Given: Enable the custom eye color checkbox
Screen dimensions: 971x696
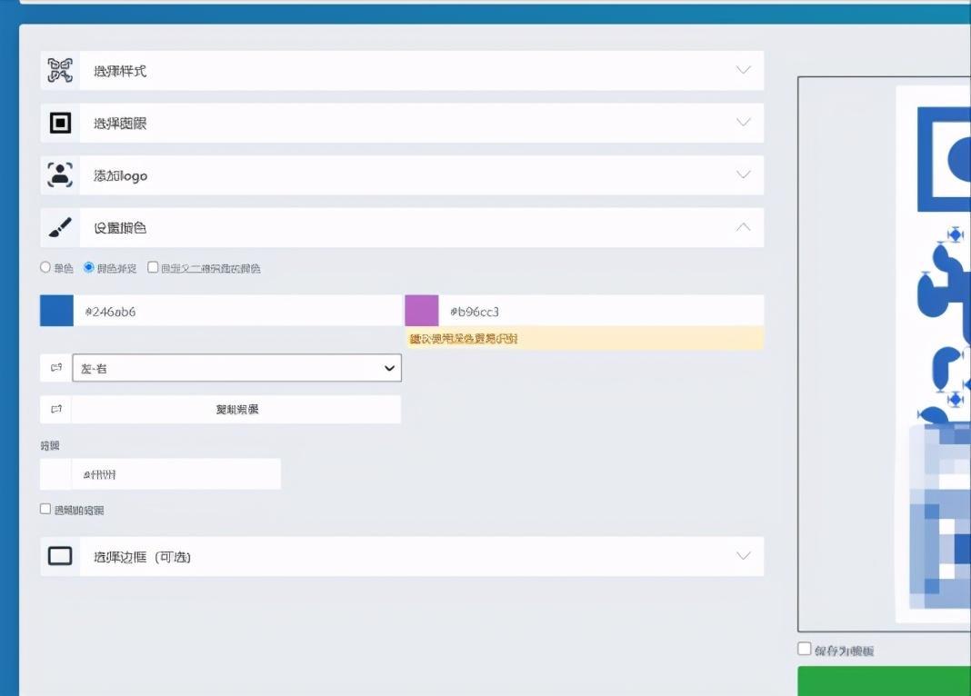Looking at the screenshot, I should (153, 268).
